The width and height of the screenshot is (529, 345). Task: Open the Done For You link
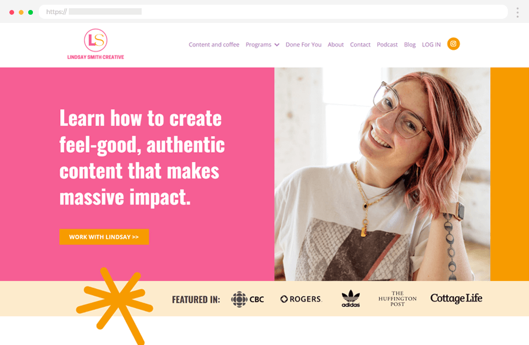point(303,45)
